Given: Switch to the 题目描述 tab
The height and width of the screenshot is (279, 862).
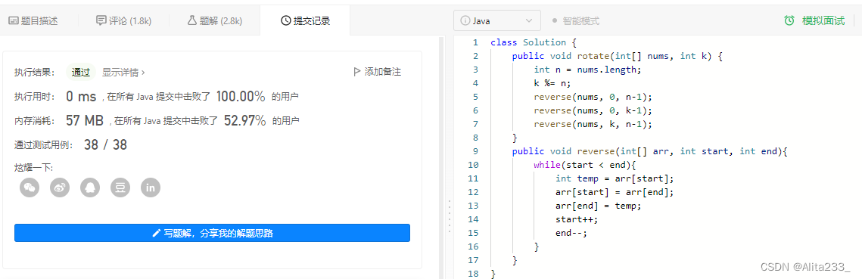Looking at the screenshot, I should (x=33, y=21).
